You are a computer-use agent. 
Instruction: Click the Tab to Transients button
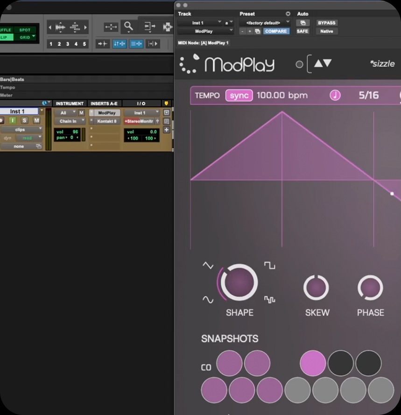pos(102,44)
